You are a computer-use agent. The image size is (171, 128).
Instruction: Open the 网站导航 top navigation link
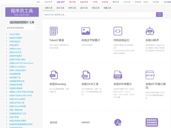point(72,2)
